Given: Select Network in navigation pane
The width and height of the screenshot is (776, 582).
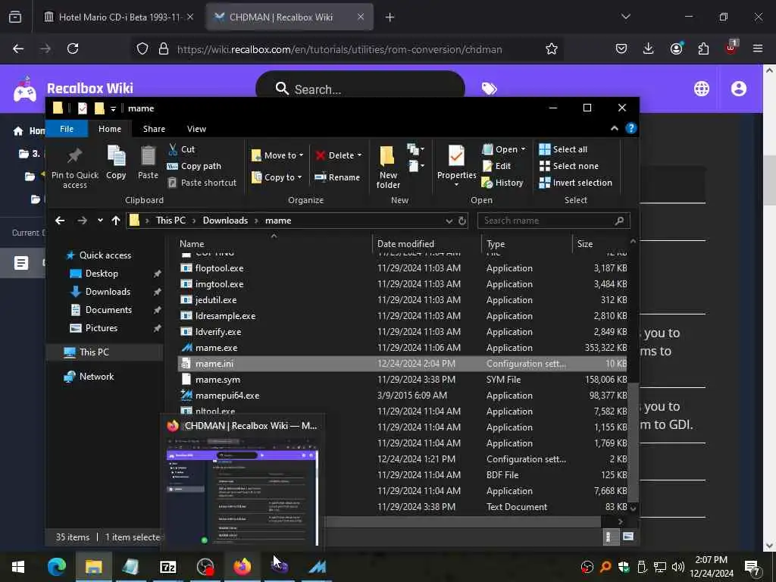Looking at the screenshot, I should click(96, 376).
